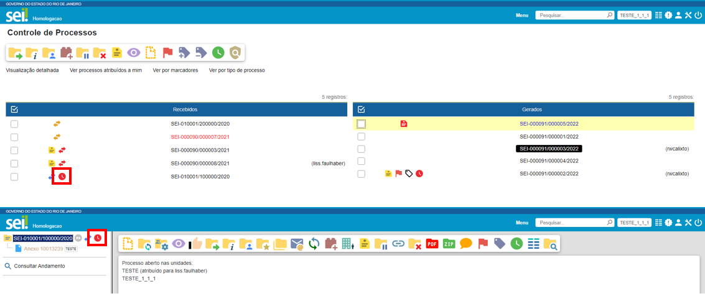The height and width of the screenshot is (296, 705).
Task: Click Ver por tipo de processo
Action: [237, 70]
